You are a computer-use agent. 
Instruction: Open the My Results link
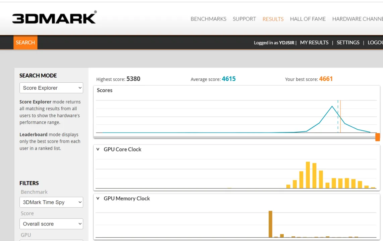[x=314, y=43]
